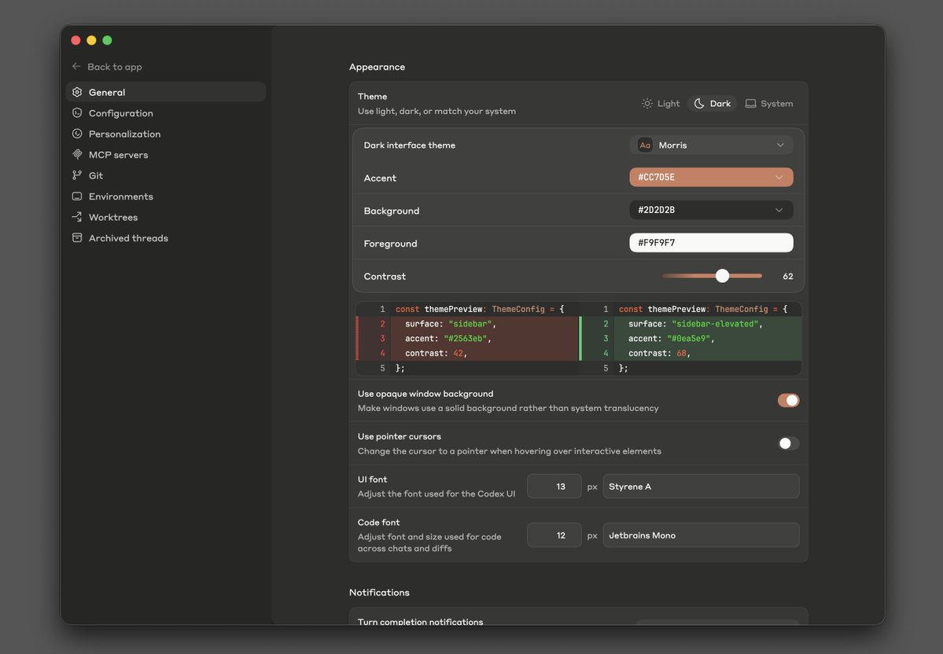Click the Personalization icon in sidebar

[x=77, y=134]
